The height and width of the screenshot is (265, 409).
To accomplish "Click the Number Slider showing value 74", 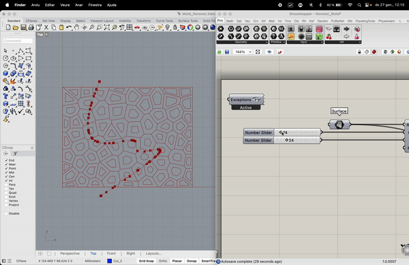I will [x=283, y=132].
